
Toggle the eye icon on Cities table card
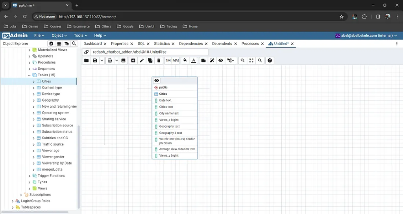click(x=157, y=81)
